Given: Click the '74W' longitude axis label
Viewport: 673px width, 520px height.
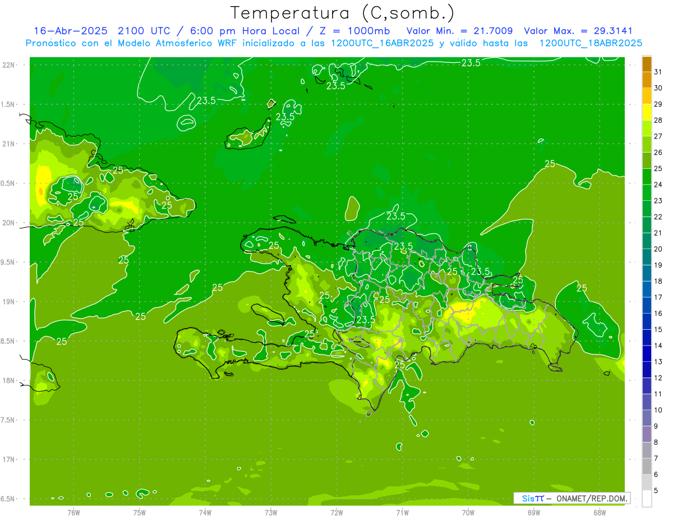Looking at the screenshot, I should [x=205, y=512].
